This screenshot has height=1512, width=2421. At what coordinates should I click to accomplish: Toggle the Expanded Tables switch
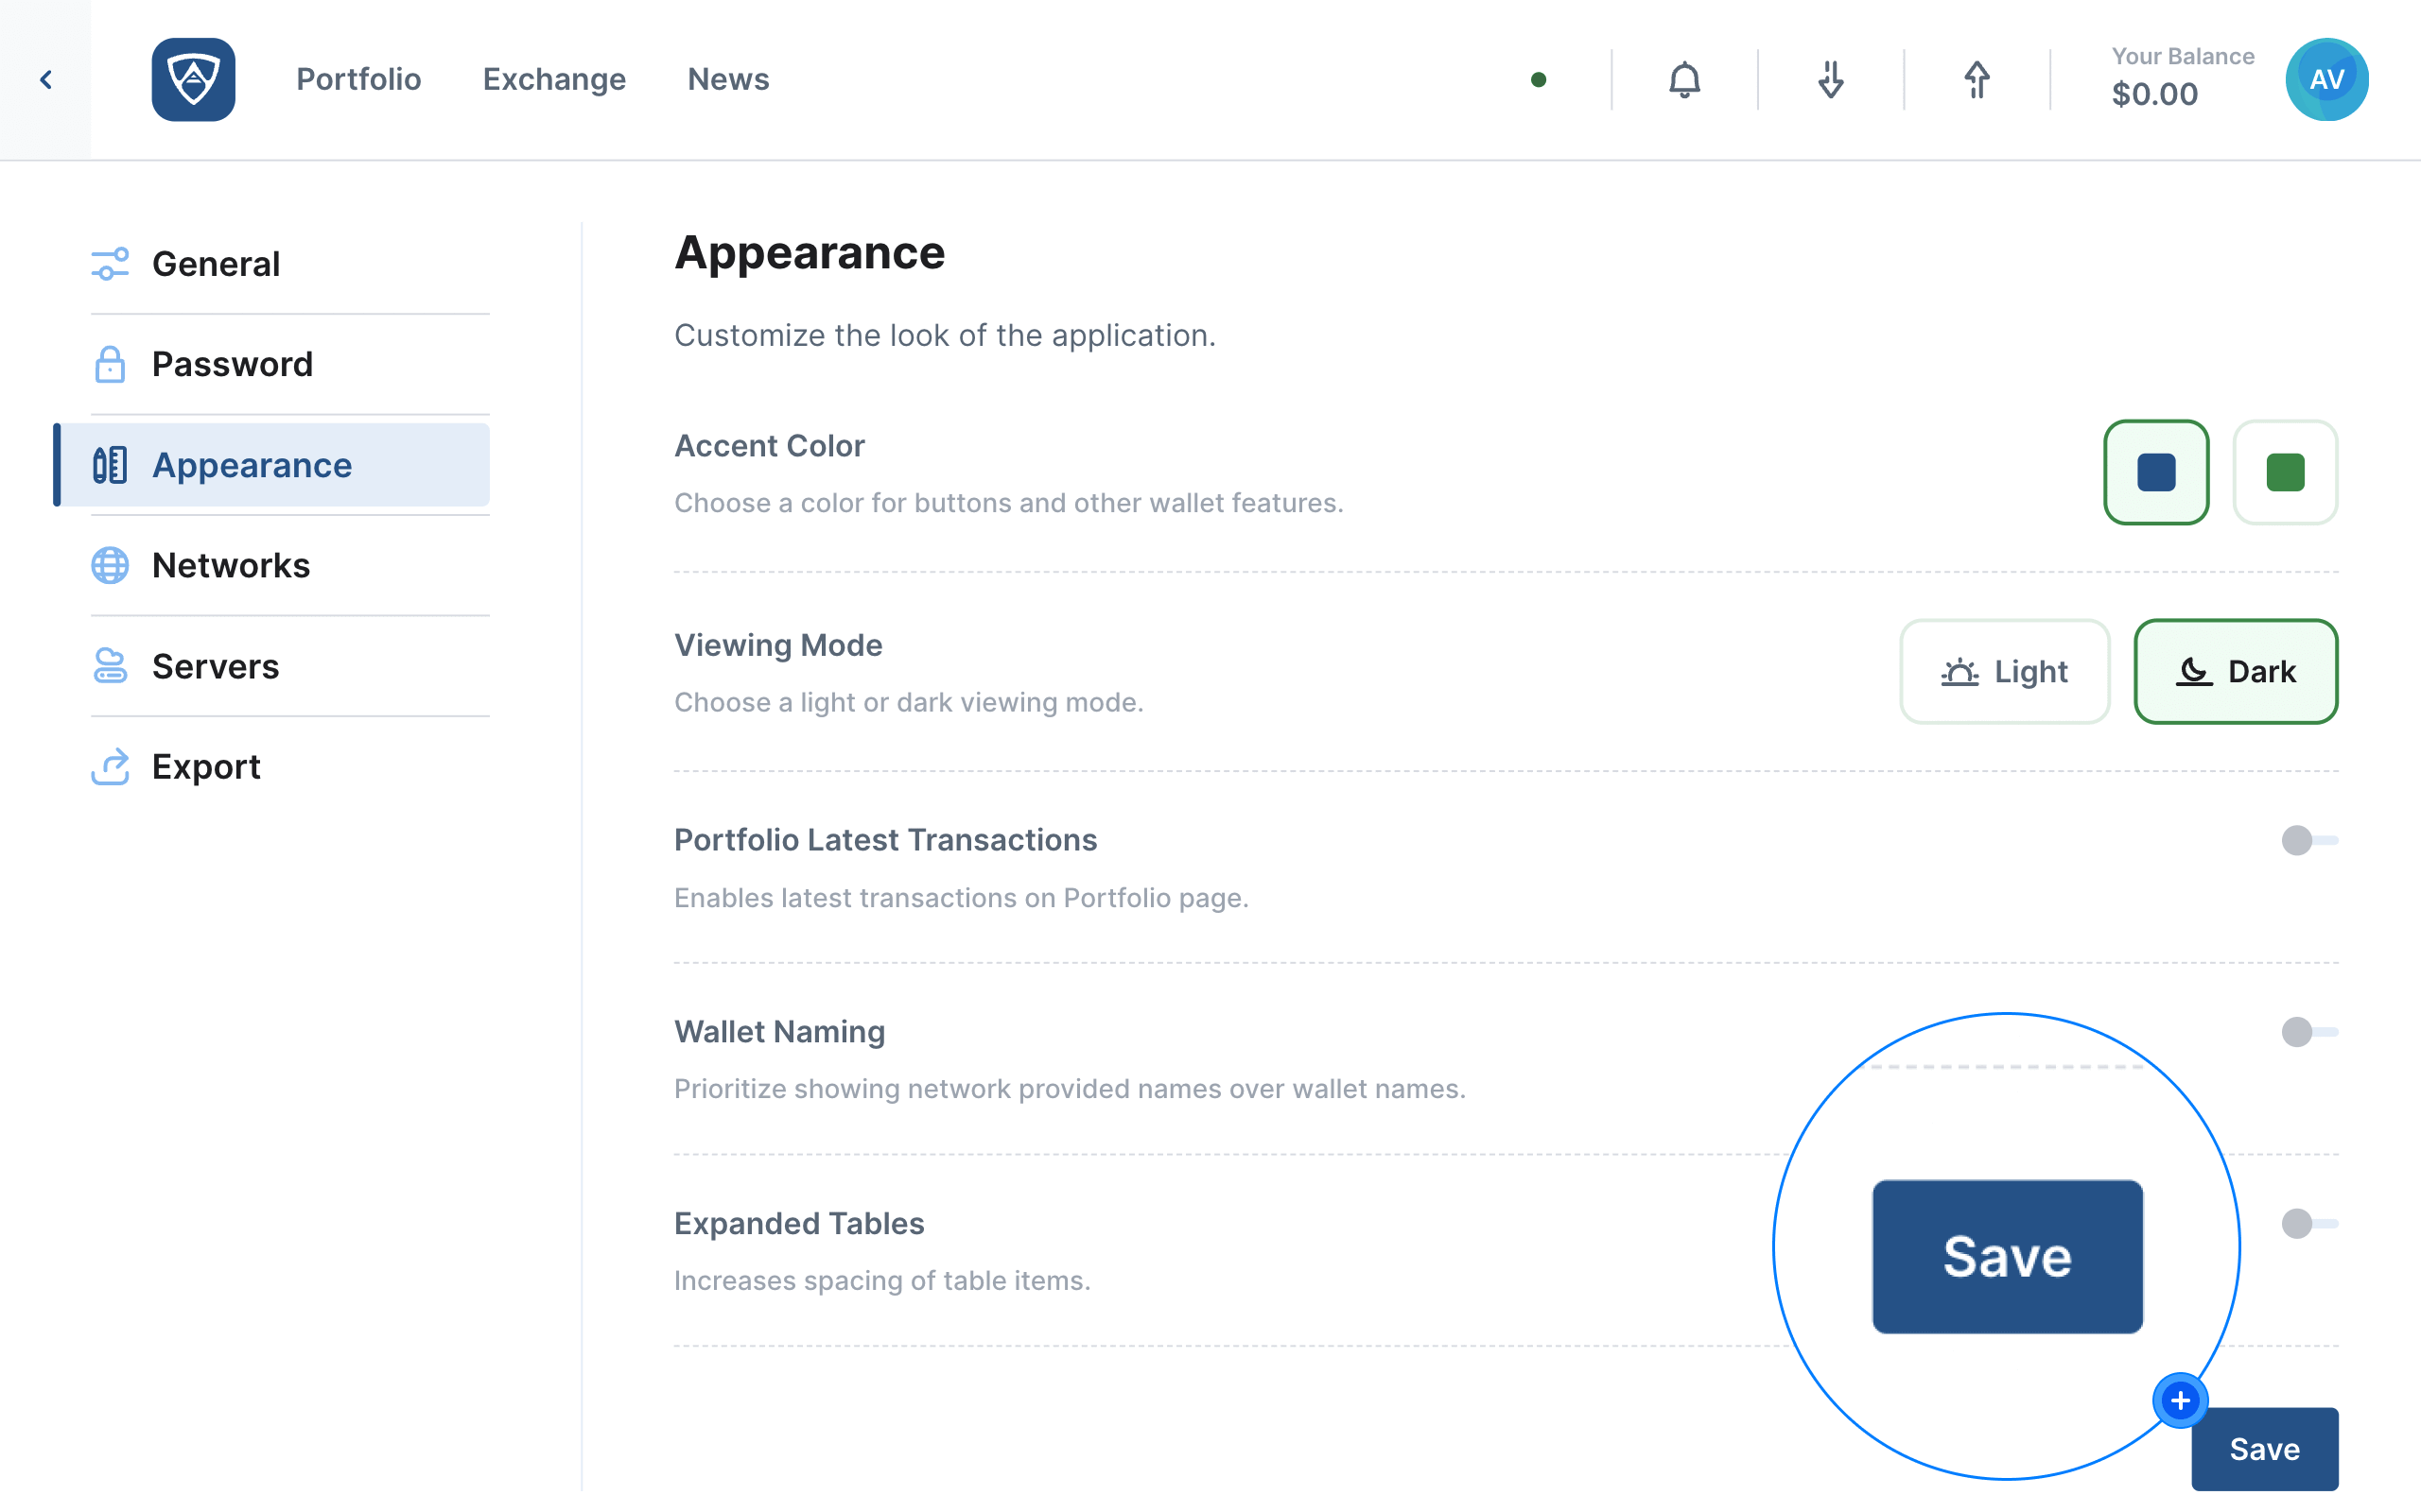point(2309,1223)
